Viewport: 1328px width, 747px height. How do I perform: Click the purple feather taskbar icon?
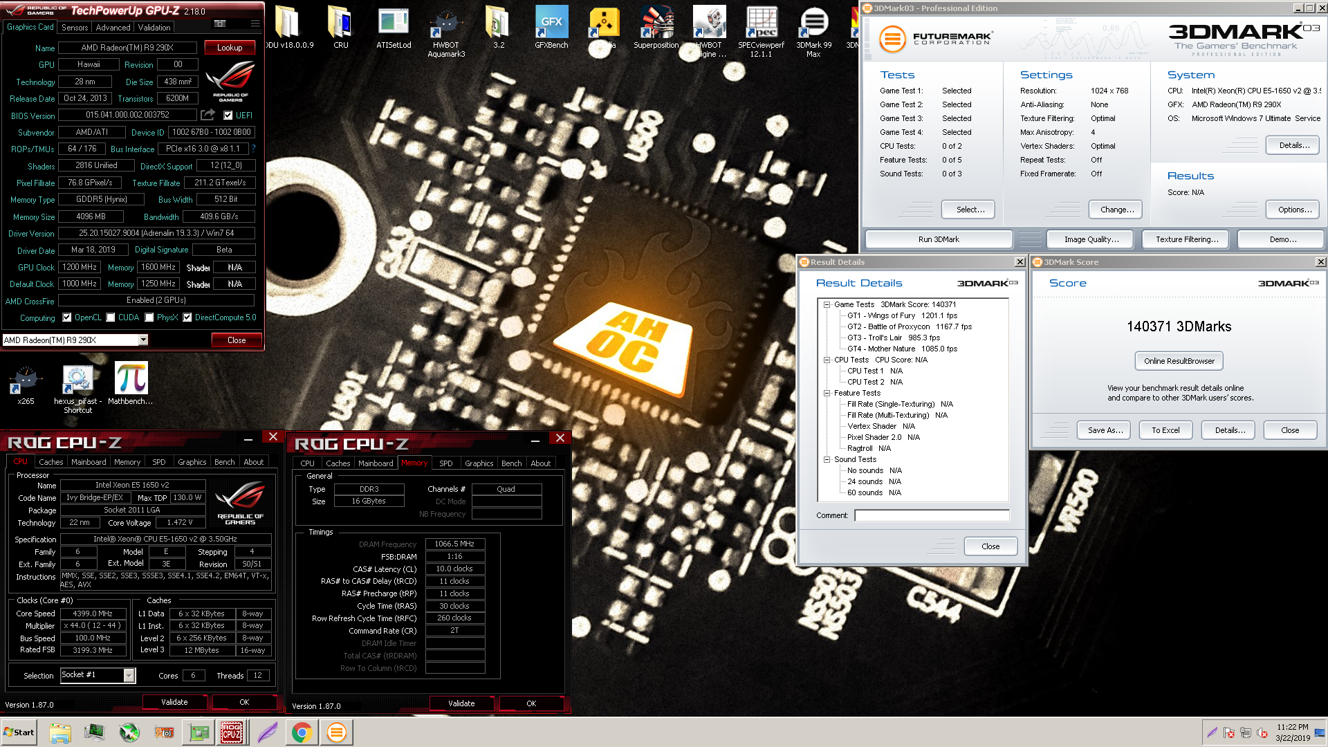(x=267, y=732)
